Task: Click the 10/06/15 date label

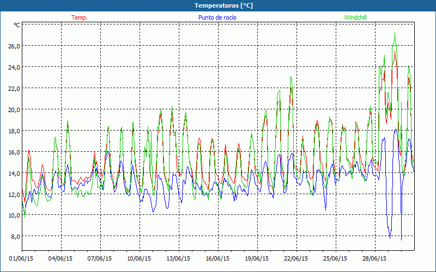Action: point(139,258)
